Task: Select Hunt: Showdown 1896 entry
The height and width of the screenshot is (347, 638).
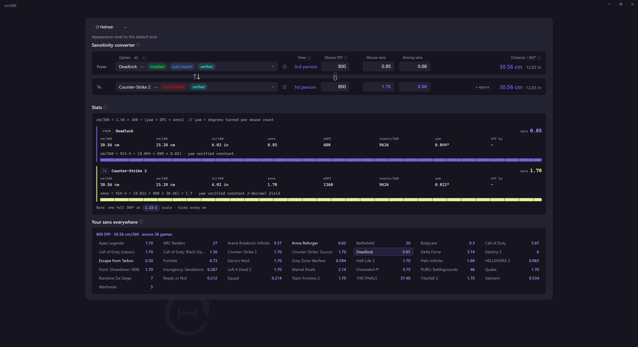Action: [126, 270]
